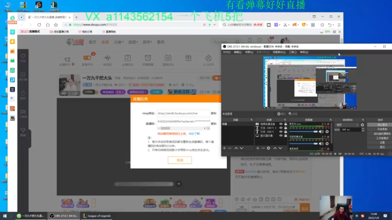Toggle lock on 视频采集设备 source
This screenshot has width=392, height=220.
(x=286, y=124)
